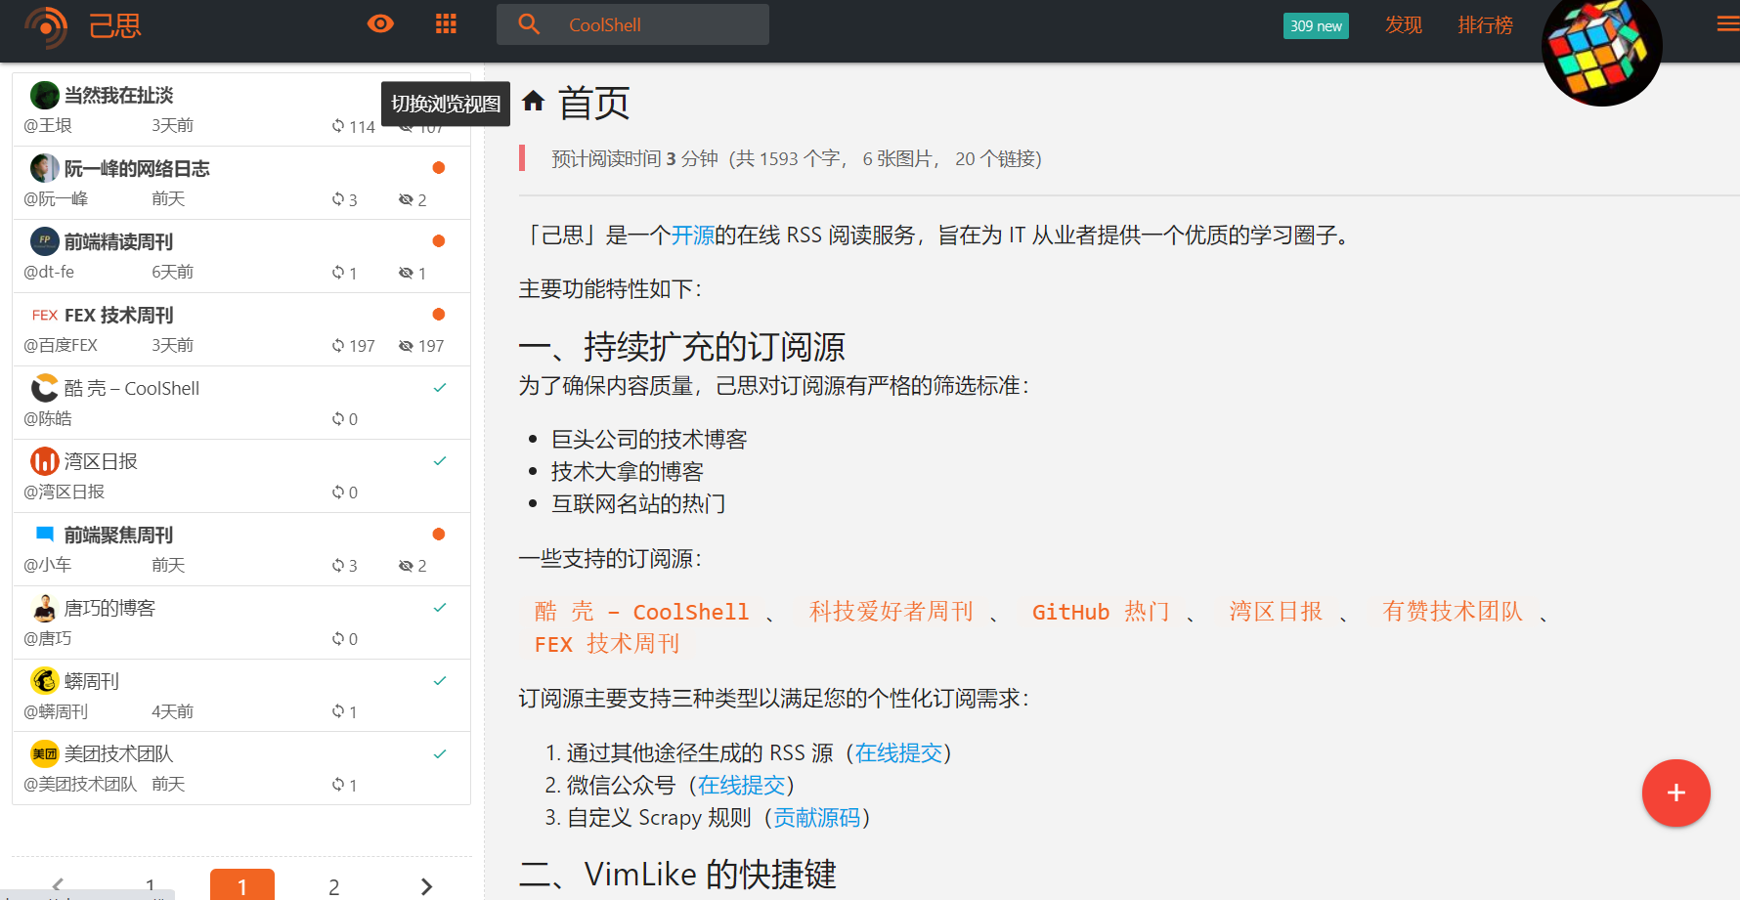The height and width of the screenshot is (900, 1740).
Task: Click the search magnifier icon
Action: tap(529, 23)
